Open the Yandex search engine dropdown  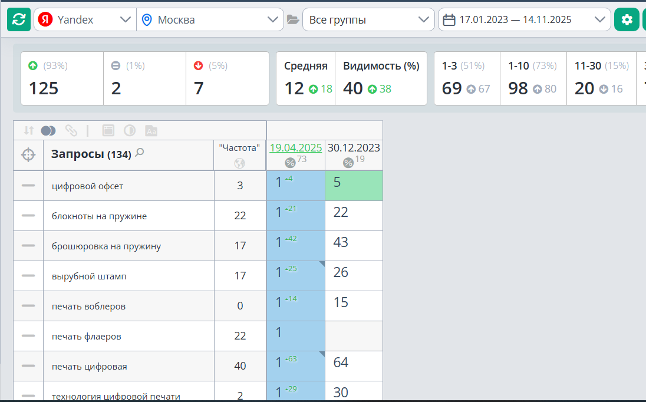[85, 19]
